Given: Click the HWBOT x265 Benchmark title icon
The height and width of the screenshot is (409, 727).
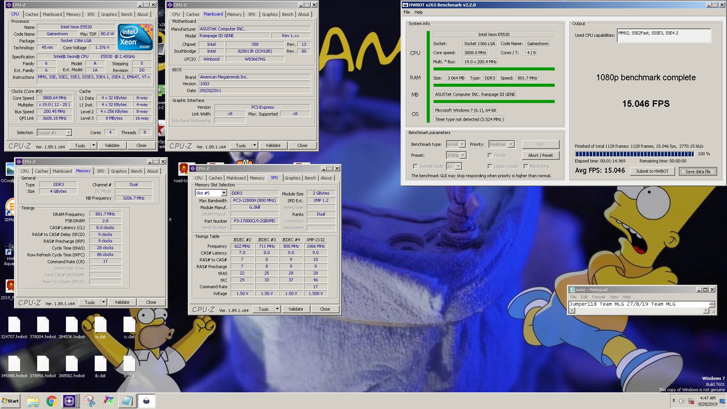Looking at the screenshot, I should pyautogui.click(x=405, y=5).
